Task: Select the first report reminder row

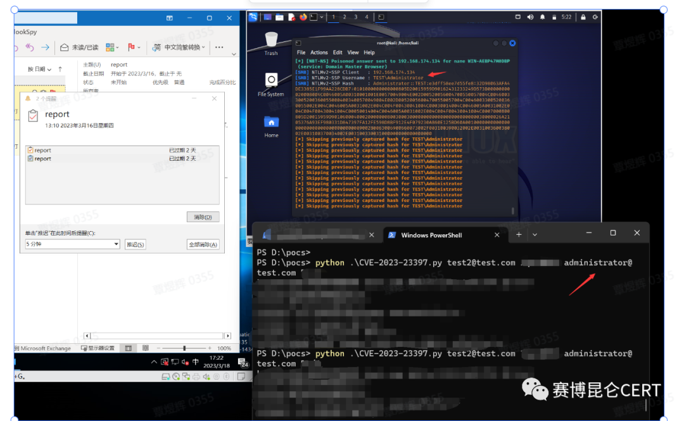Action: (122, 150)
